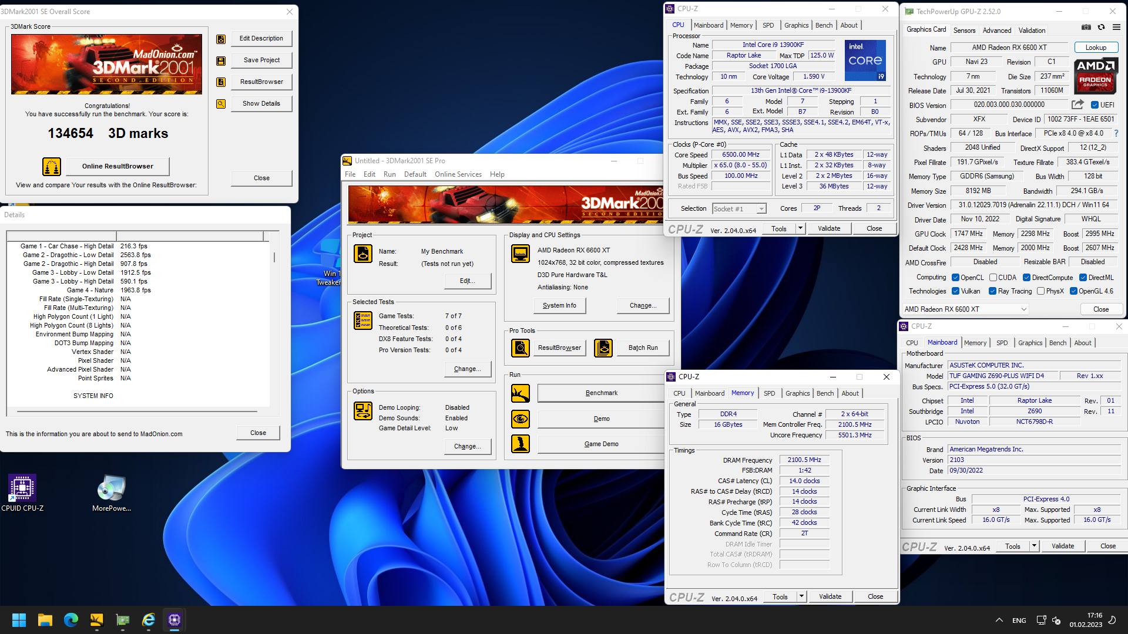This screenshot has width=1128, height=634.
Task: Click the Edit Description icon
Action: point(221,39)
